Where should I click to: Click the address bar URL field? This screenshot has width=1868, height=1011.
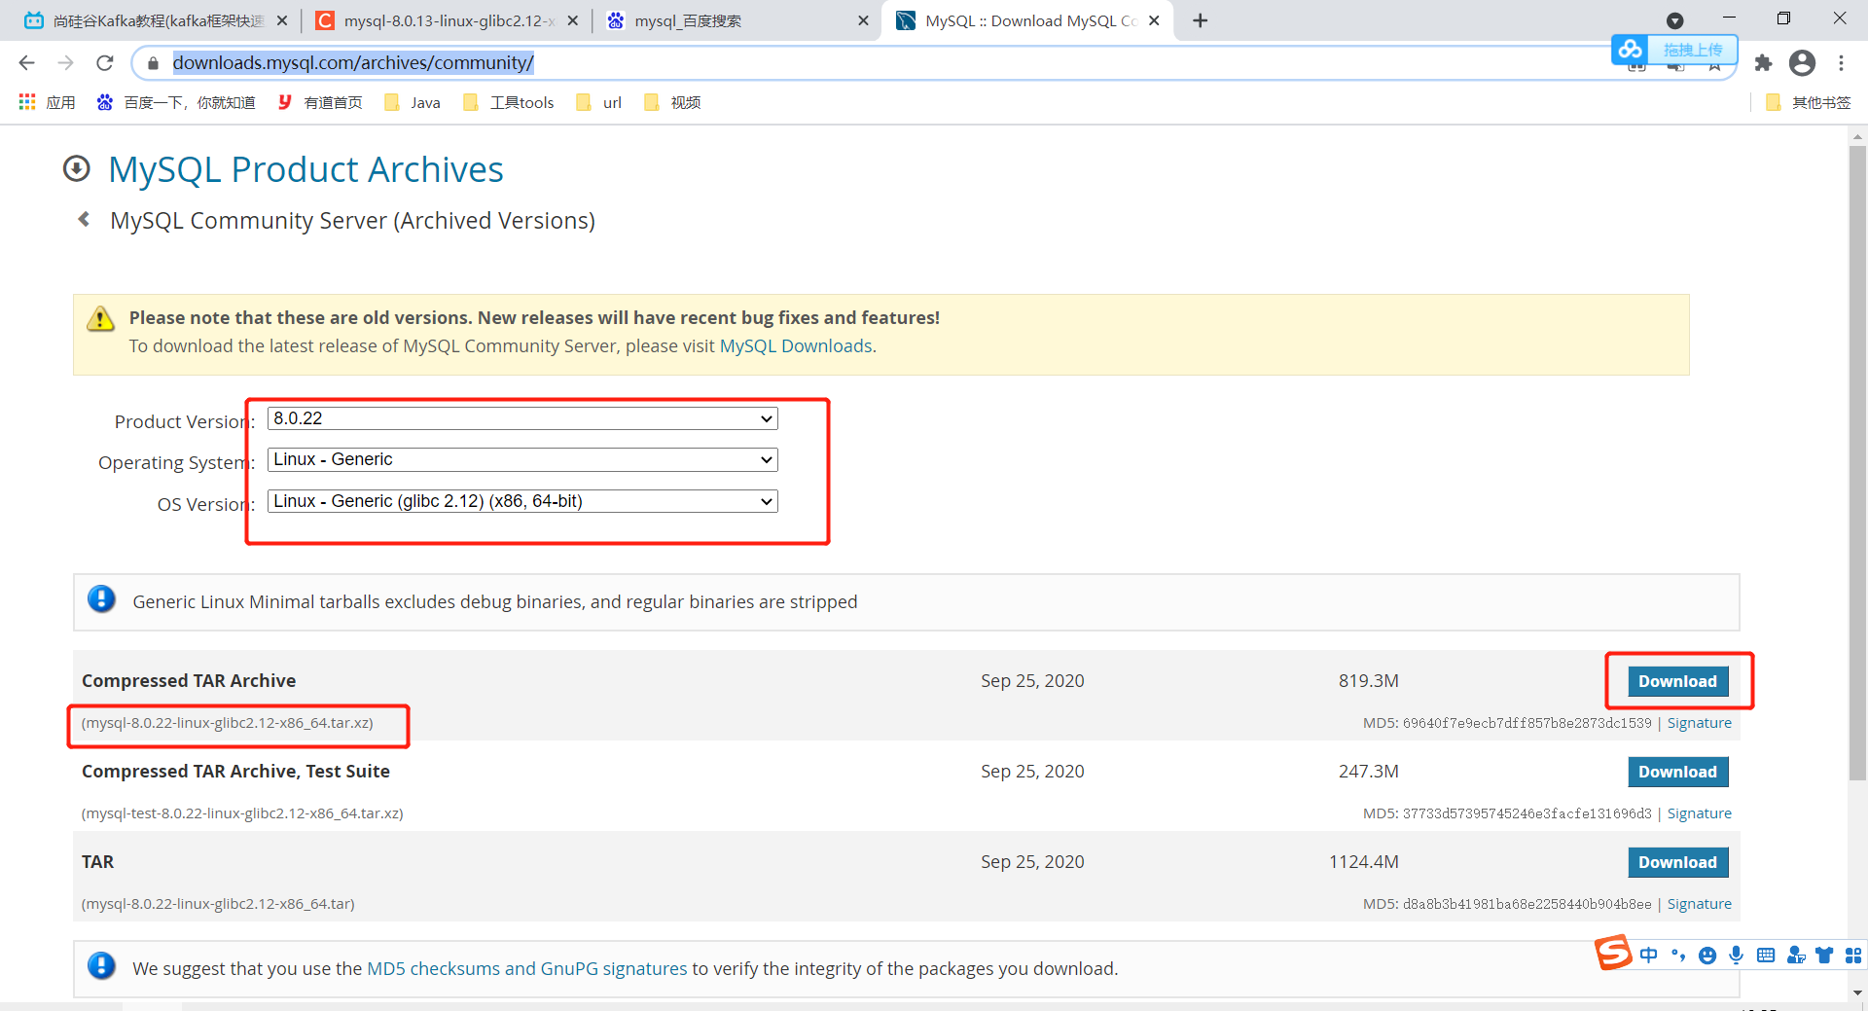(x=876, y=63)
